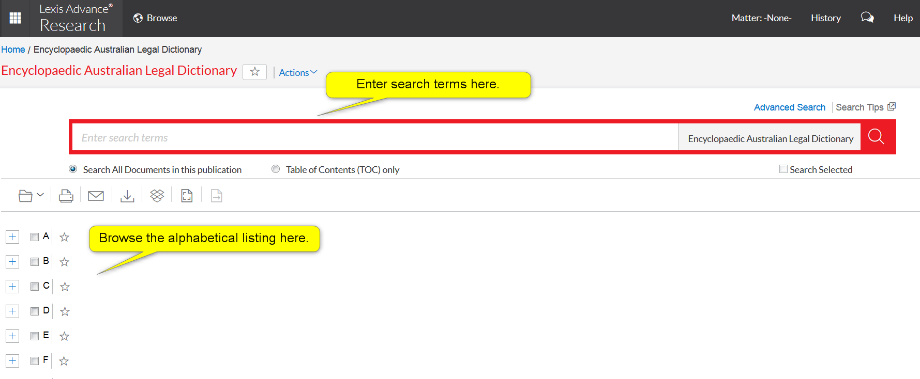Open the Actions dropdown menu
920x379 pixels.
298,73
